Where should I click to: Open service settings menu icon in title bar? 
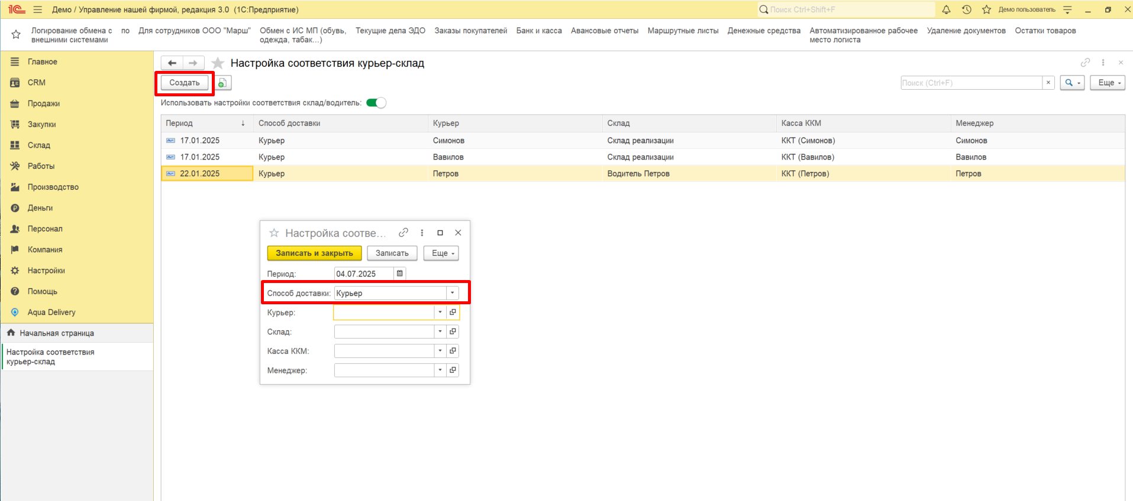pyautogui.click(x=1067, y=9)
